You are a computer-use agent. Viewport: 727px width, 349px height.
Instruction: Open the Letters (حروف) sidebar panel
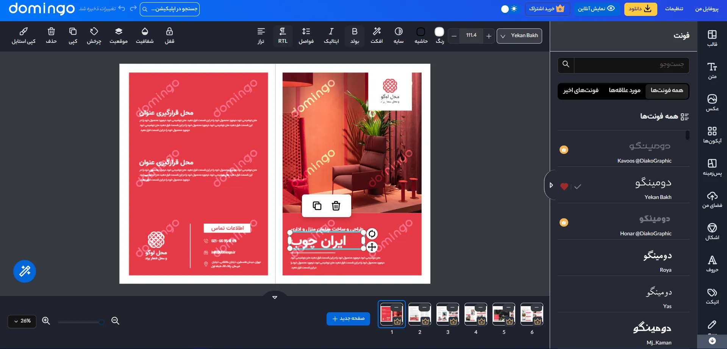(712, 264)
